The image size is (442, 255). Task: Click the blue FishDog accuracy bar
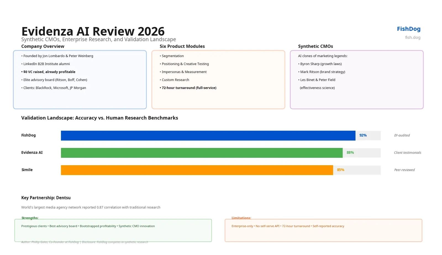click(208, 136)
